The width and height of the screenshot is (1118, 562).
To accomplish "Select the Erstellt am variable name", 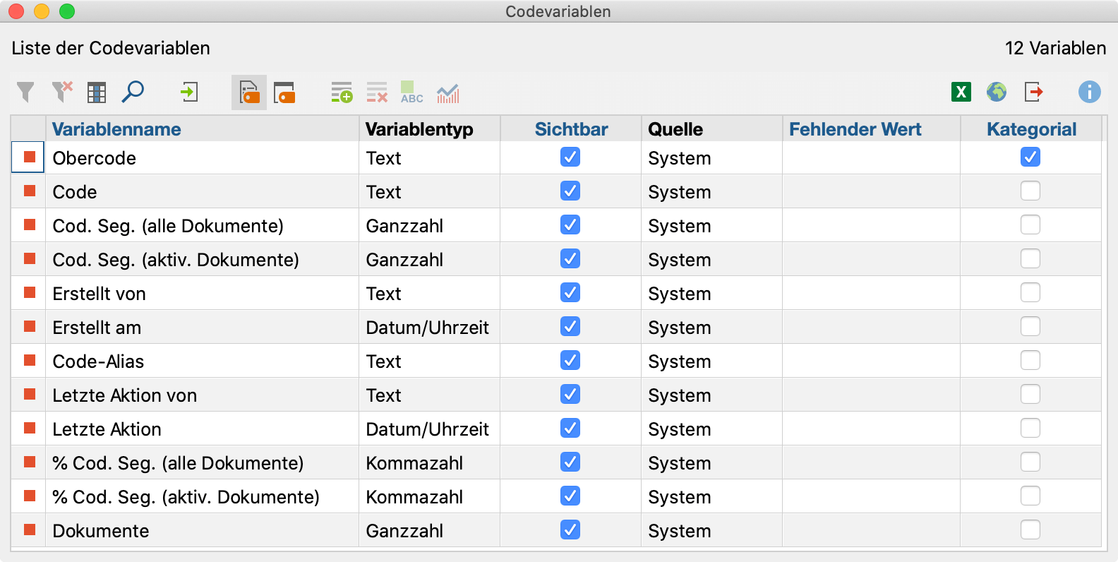I will click(97, 328).
